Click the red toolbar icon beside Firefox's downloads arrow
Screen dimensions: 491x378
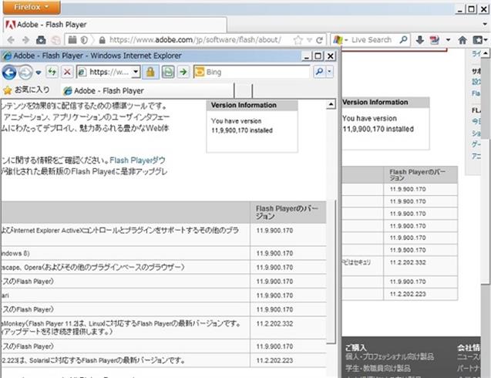(x=434, y=40)
